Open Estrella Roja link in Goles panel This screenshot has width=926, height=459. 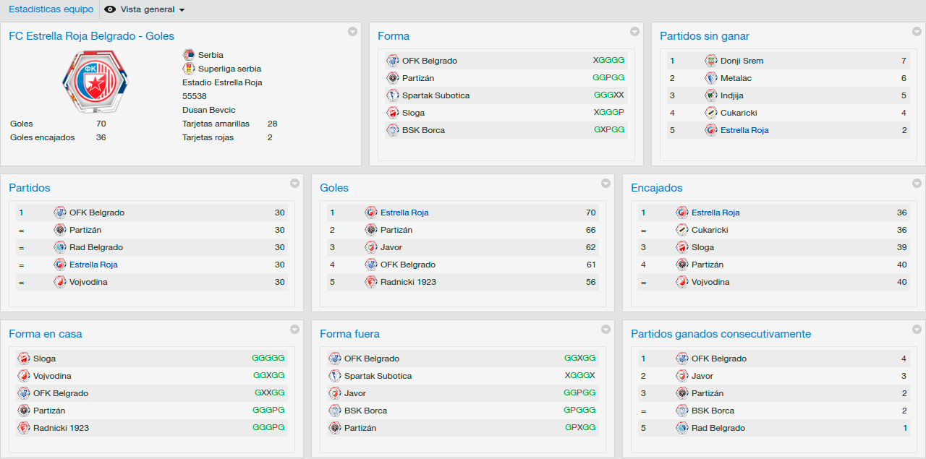[x=404, y=213]
